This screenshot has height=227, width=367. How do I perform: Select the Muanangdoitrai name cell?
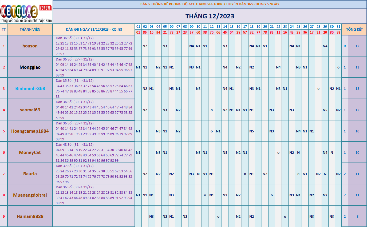point(30,195)
